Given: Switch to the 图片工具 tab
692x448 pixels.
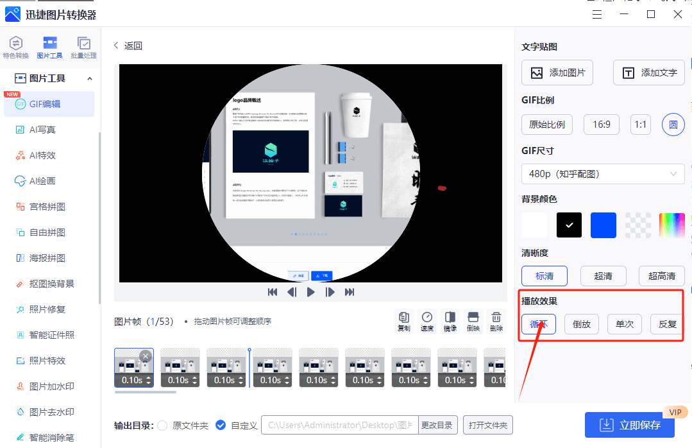Looking at the screenshot, I should point(49,47).
